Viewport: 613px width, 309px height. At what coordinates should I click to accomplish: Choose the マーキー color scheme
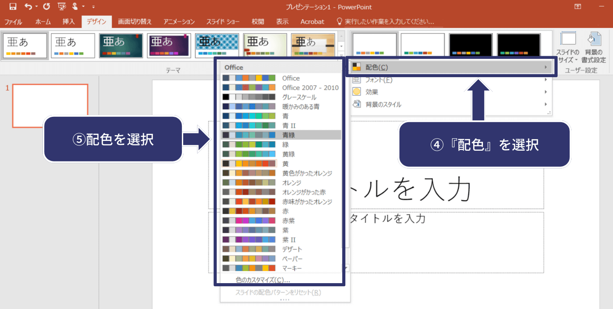coord(281,268)
